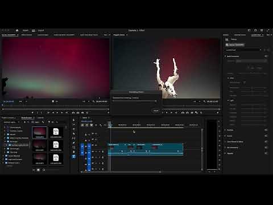This screenshot has width=273, height=205.
Task: Toggle the HSL Secondary enable checkbox
Action: 266,147
